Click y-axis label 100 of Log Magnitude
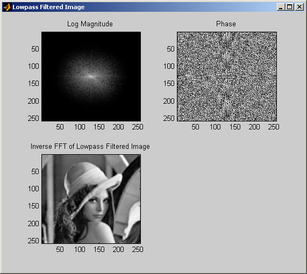 tap(33, 66)
